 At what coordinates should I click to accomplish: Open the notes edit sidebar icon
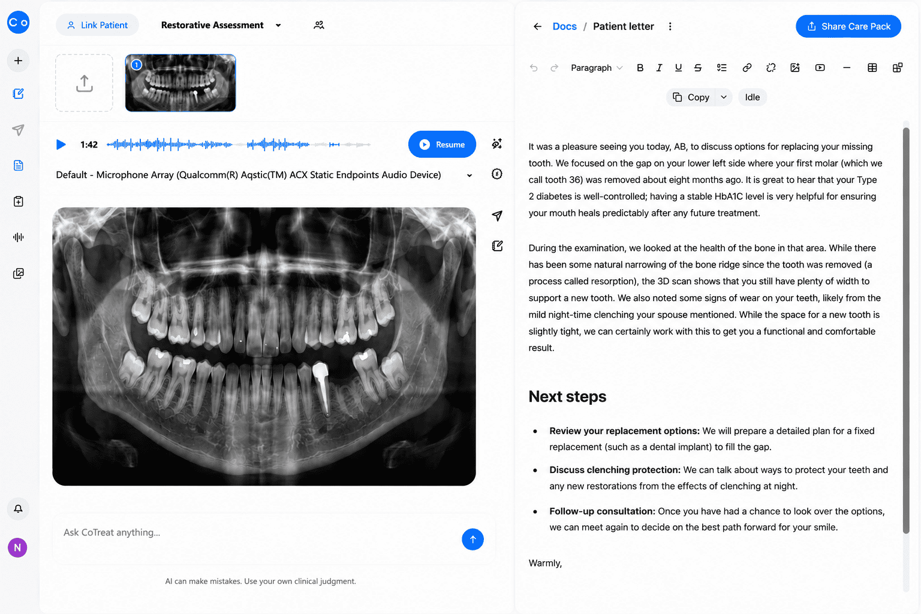pyautogui.click(x=18, y=94)
